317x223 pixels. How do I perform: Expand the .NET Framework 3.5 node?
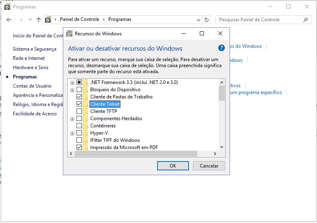point(72,82)
